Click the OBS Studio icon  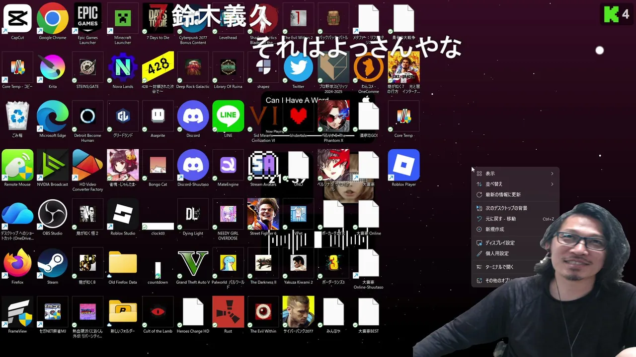53,214
